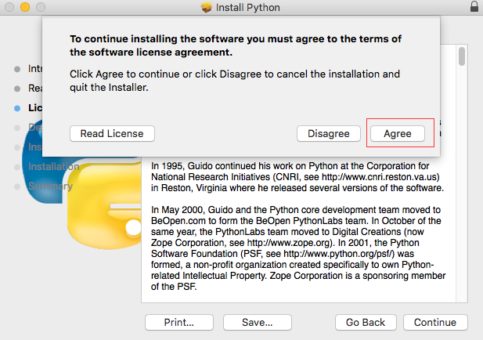Click the http://www.zope.org URL text

[288, 243]
